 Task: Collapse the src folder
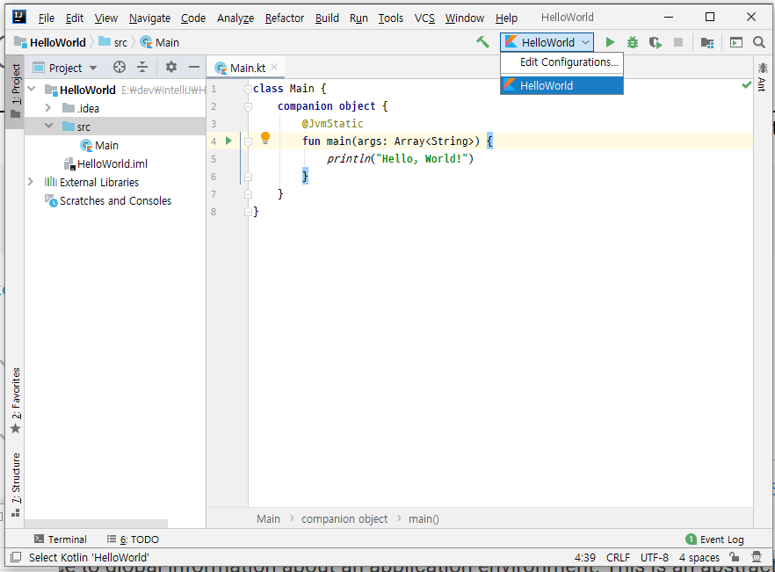[x=48, y=126]
